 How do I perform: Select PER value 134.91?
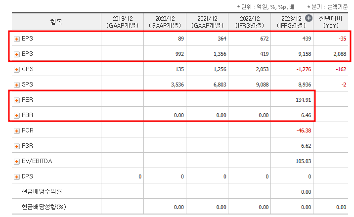(x=304, y=100)
